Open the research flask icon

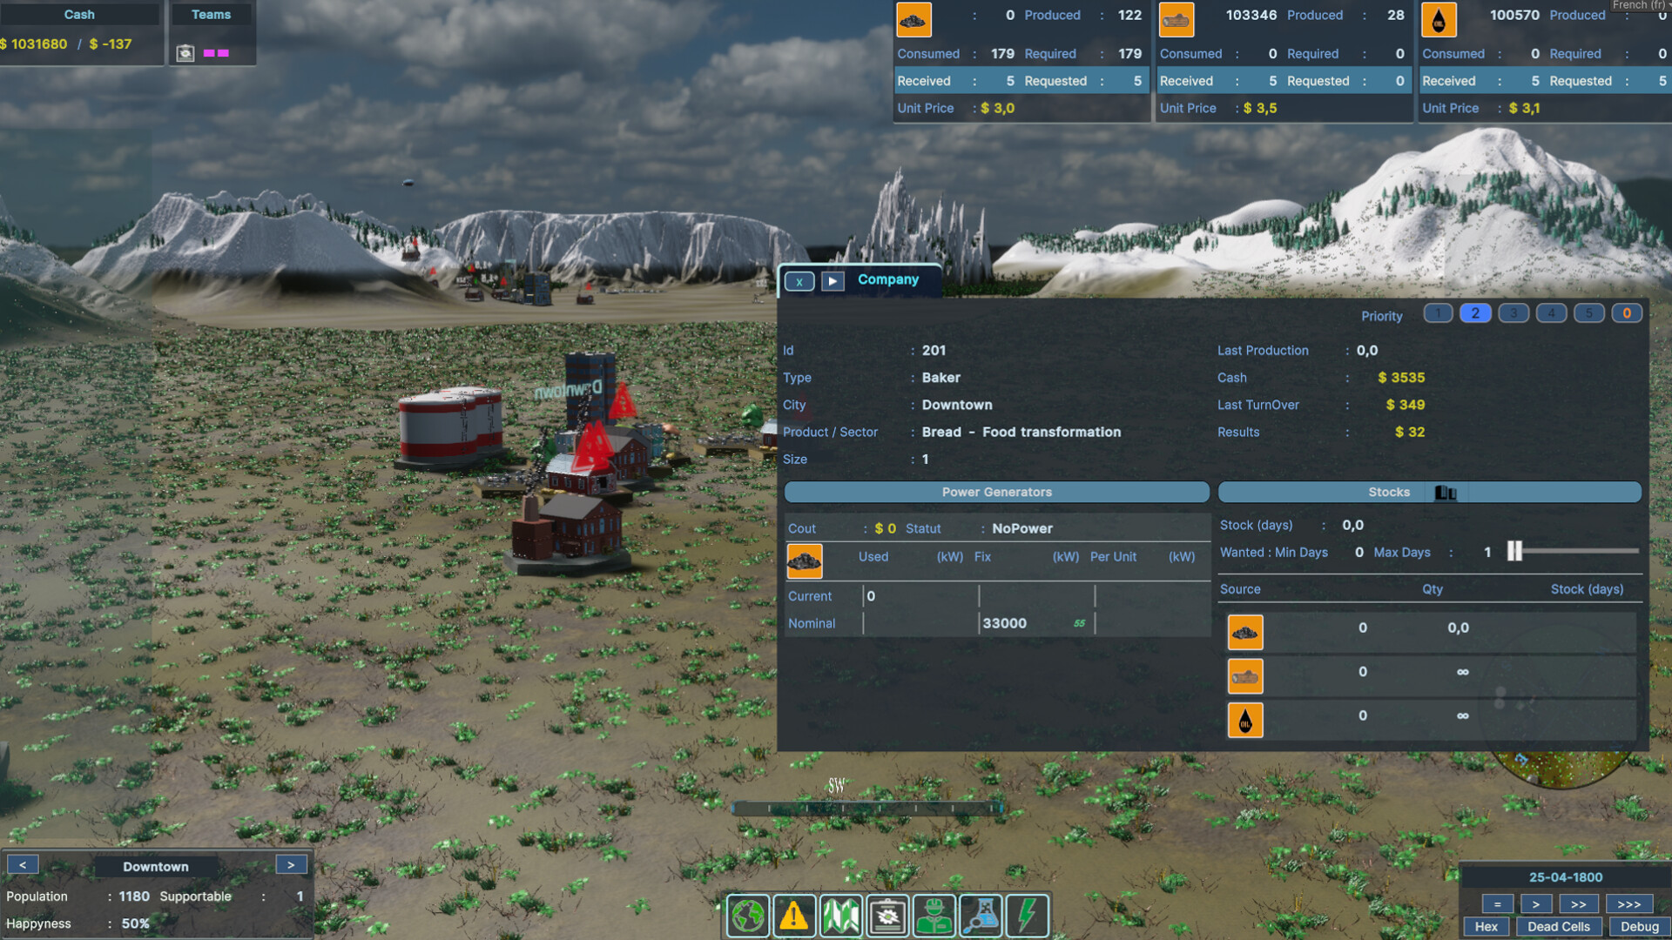(x=980, y=915)
